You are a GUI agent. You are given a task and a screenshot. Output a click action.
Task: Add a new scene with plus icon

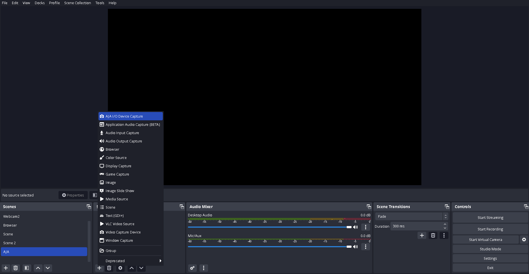[x=6, y=268]
